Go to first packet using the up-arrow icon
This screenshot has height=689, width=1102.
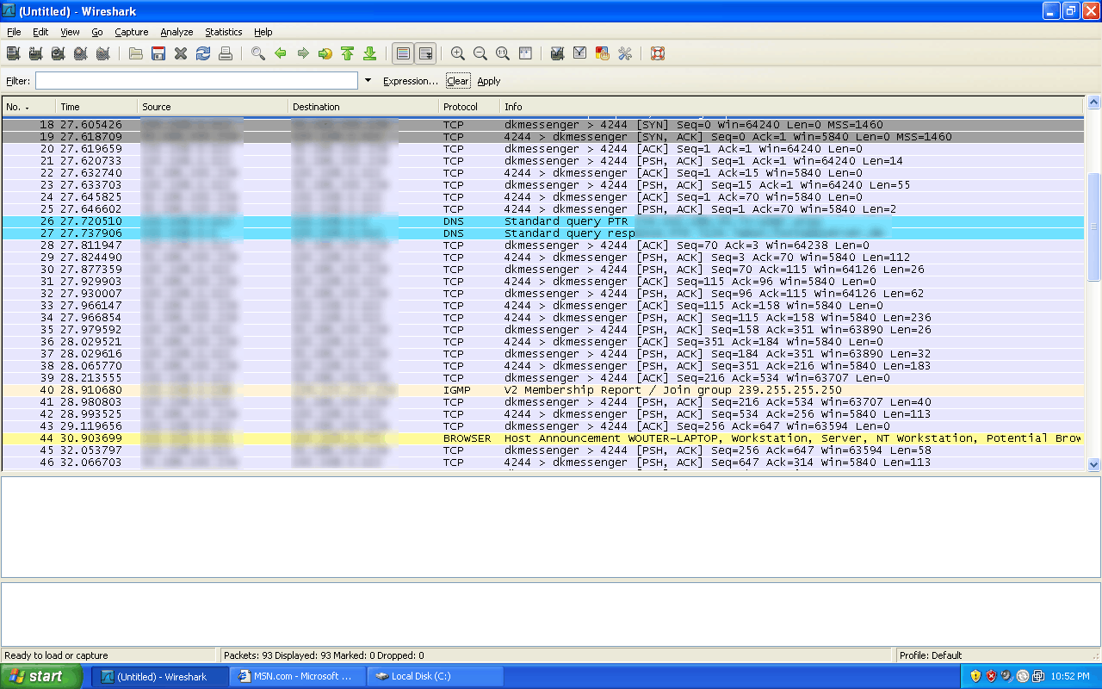click(348, 53)
